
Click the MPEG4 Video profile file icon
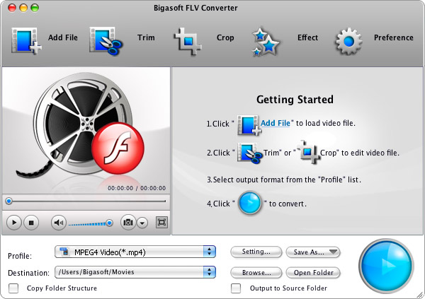64,252
